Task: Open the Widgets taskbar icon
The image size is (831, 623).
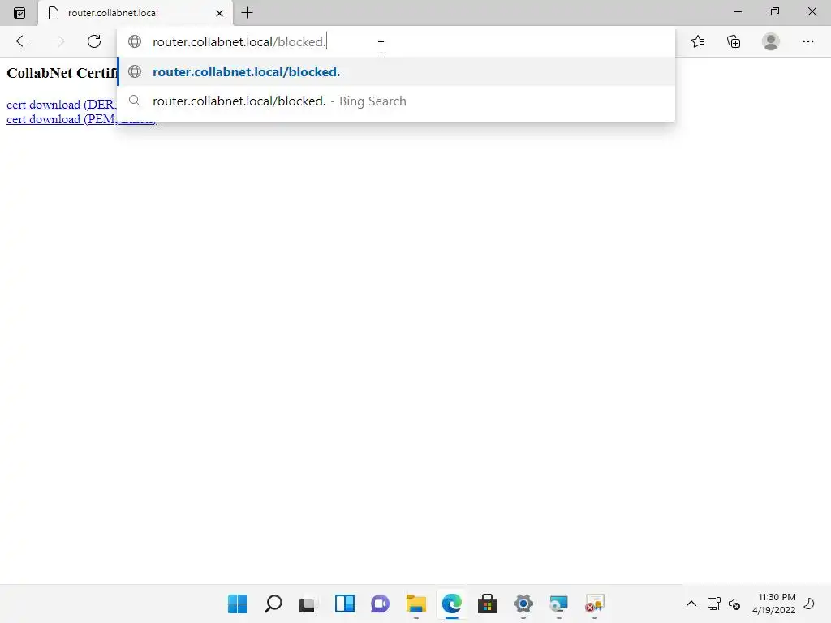Action: tap(344, 604)
